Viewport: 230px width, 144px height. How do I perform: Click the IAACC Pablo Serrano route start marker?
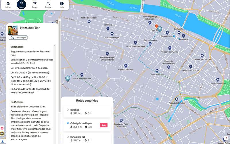coord(68,78)
